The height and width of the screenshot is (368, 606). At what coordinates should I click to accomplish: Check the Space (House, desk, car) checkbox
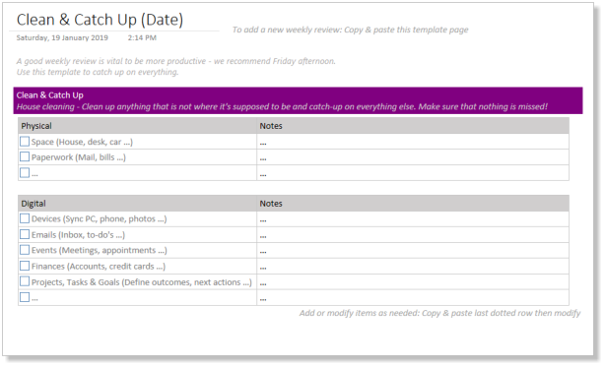click(25, 141)
